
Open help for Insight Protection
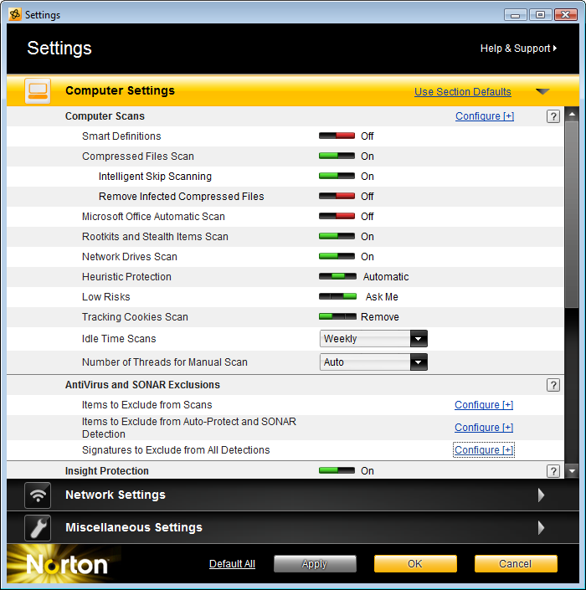pyautogui.click(x=553, y=471)
